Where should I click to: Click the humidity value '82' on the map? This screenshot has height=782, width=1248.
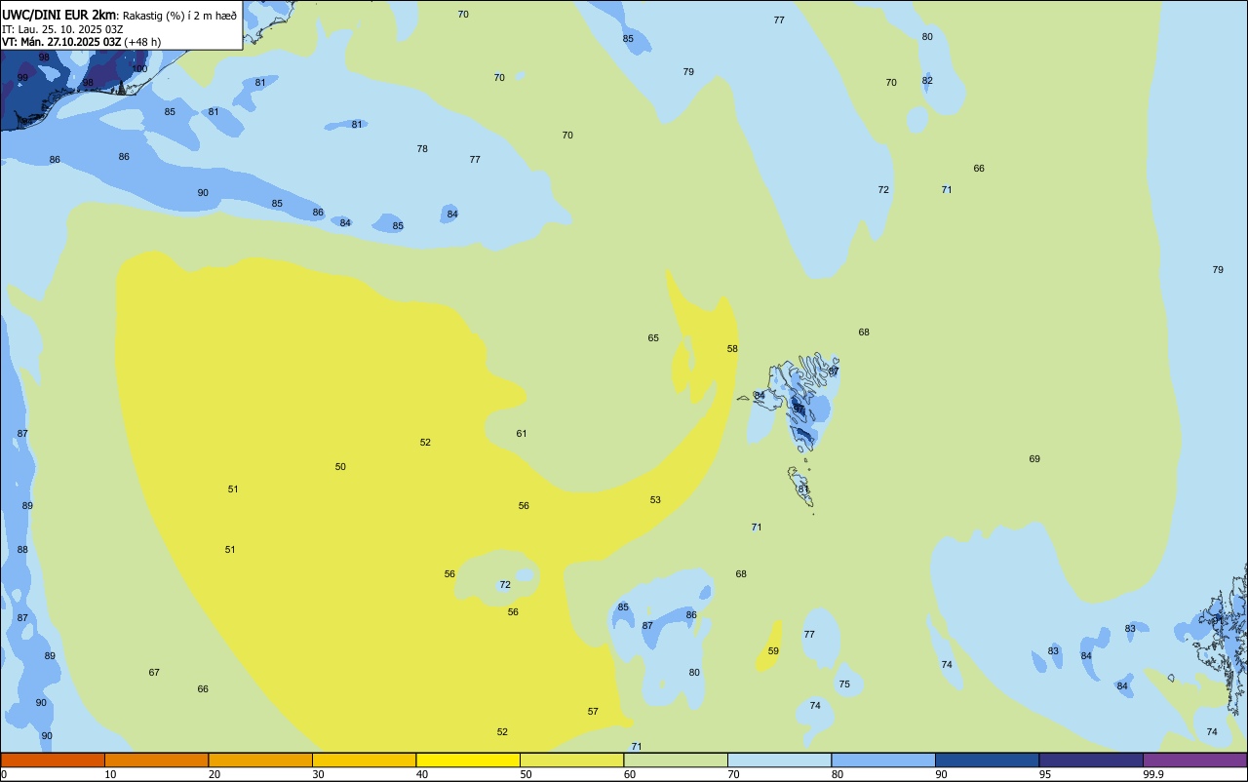tap(927, 81)
